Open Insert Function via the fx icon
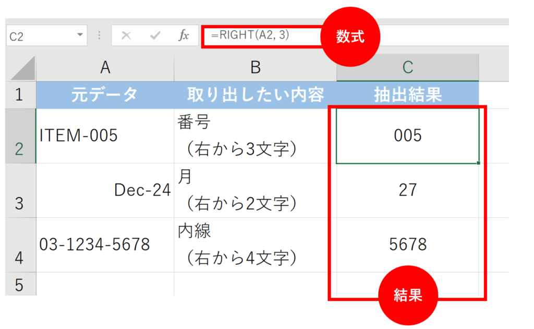 coord(184,35)
